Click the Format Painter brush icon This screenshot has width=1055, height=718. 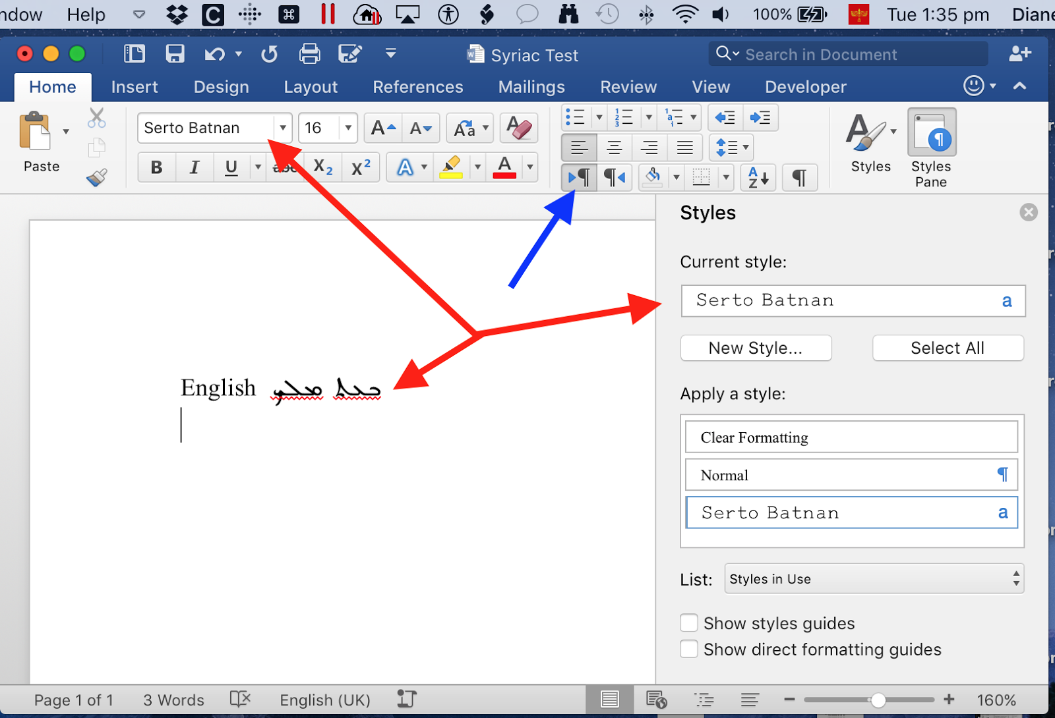coord(96,177)
